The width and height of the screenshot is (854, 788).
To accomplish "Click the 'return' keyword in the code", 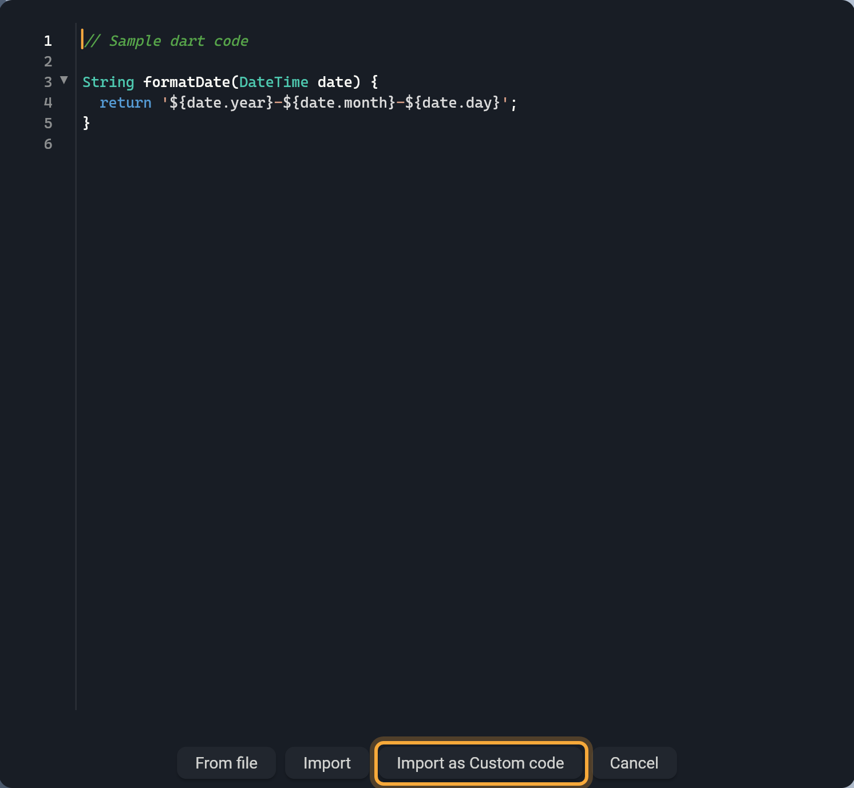I will (125, 103).
